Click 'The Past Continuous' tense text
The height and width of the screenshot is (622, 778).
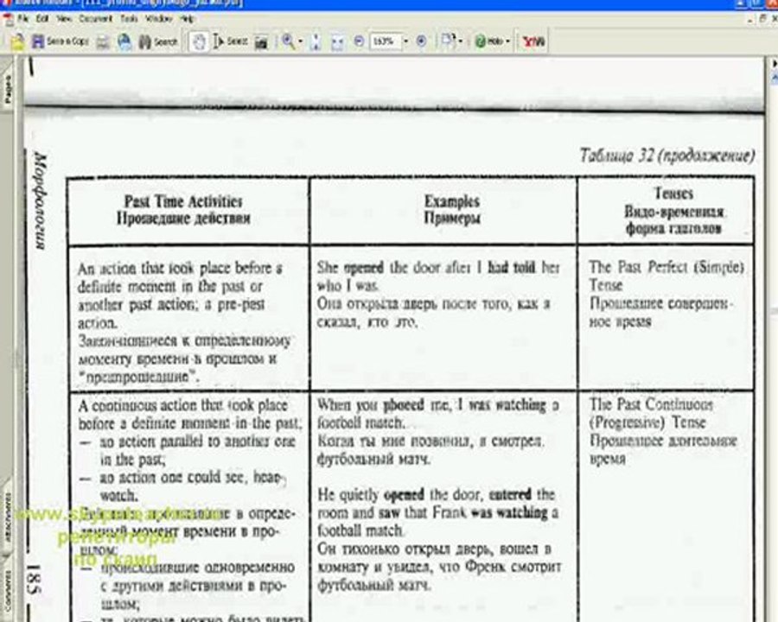(650, 405)
